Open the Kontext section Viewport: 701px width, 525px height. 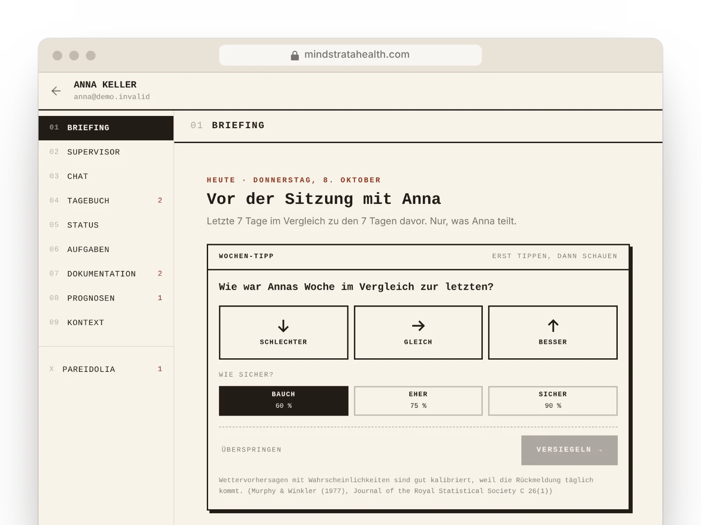106,322
